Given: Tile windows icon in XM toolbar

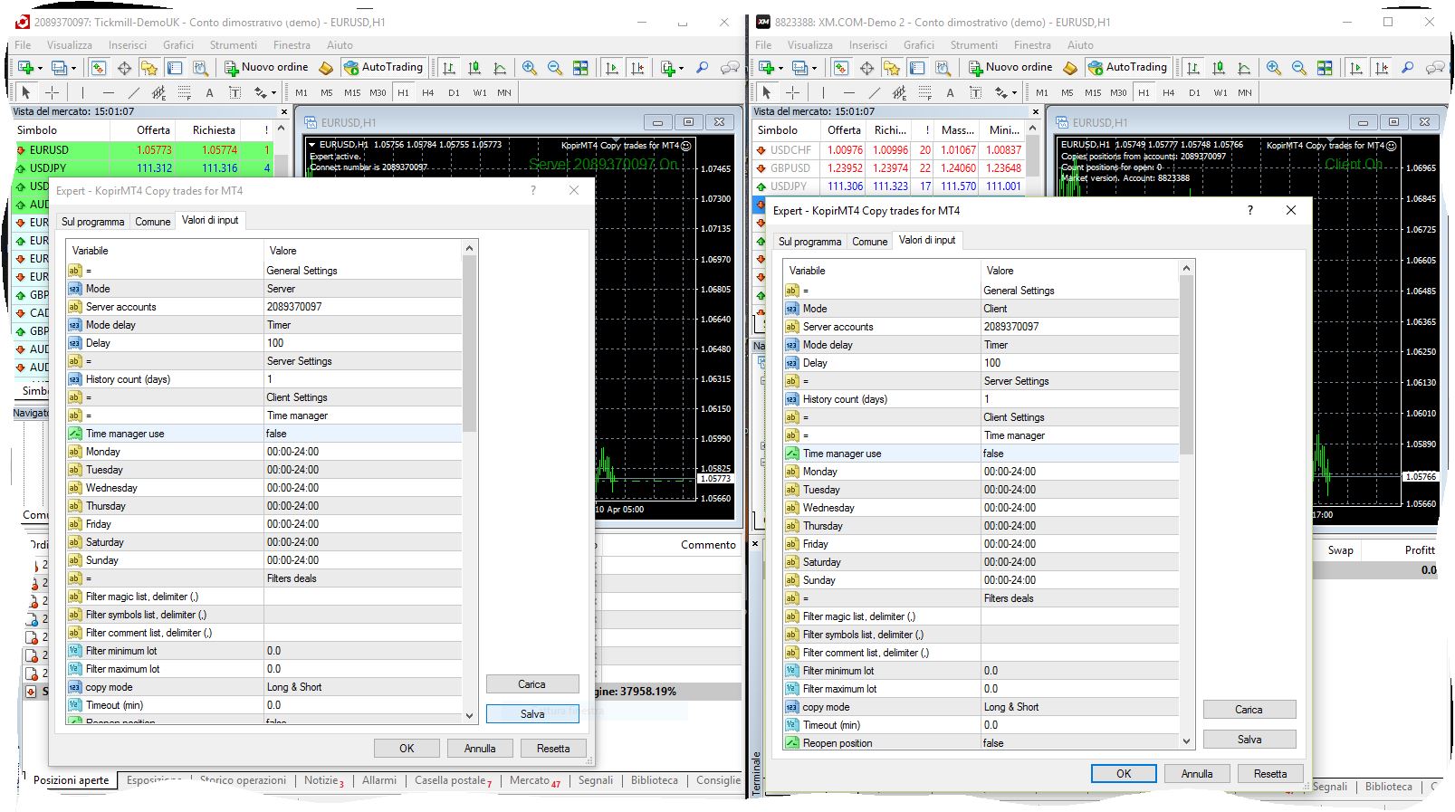Looking at the screenshot, I should click(1325, 68).
